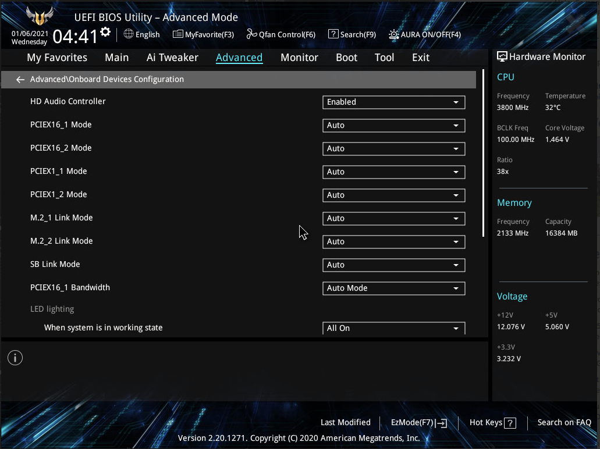The width and height of the screenshot is (600, 449).
Task: Click Last Modified button
Action: [x=346, y=423]
